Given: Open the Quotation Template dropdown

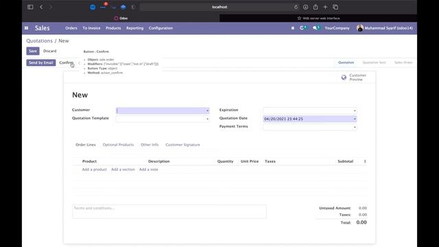Looking at the screenshot, I should 163,119.
